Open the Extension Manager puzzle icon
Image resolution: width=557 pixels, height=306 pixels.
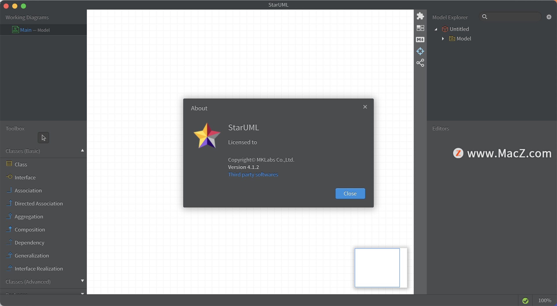pyautogui.click(x=420, y=16)
